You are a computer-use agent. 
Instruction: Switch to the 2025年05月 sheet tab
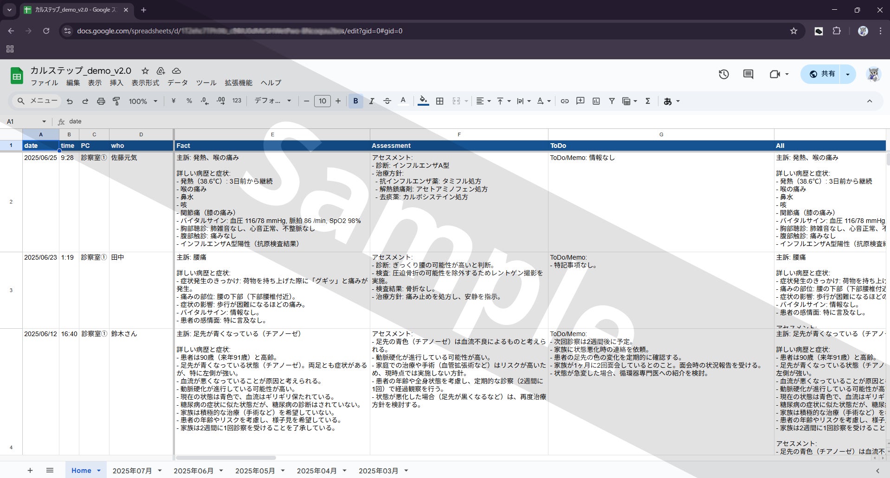click(x=255, y=471)
